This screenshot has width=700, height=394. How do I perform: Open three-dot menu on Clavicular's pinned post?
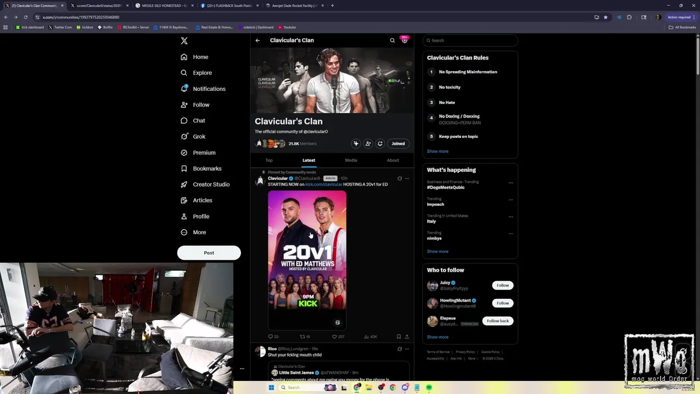[x=407, y=178]
